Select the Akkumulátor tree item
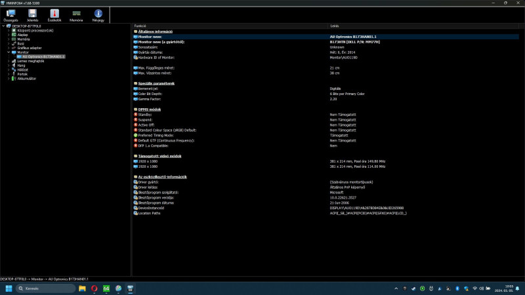The height and width of the screenshot is (295, 525). (x=26, y=79)
